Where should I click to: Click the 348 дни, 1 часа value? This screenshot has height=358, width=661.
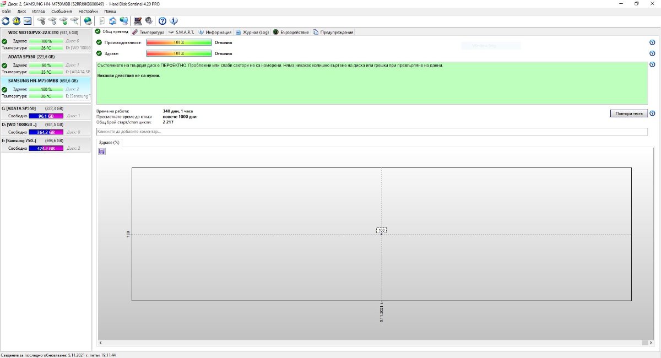point(178,111)
